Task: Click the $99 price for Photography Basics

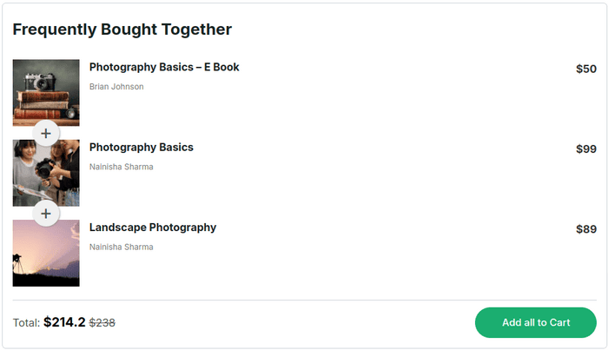Action: pyautogui.click(x=585, y=149)
